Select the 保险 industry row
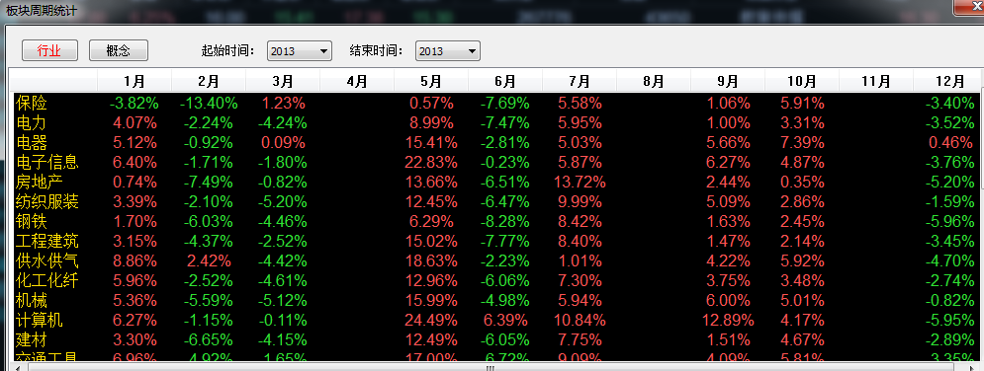The image size is (984, 371). pyautogui.click(x=495, y=103)
